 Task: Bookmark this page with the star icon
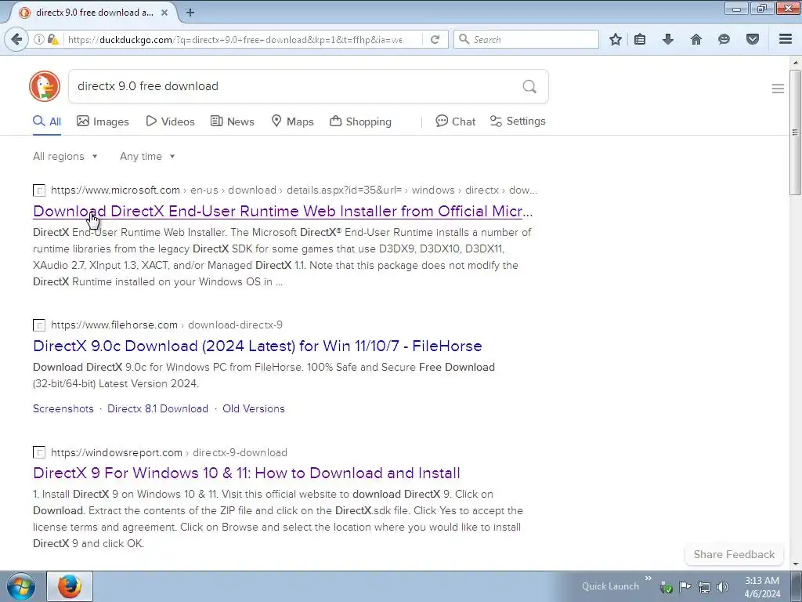click(x=616, y=39)
